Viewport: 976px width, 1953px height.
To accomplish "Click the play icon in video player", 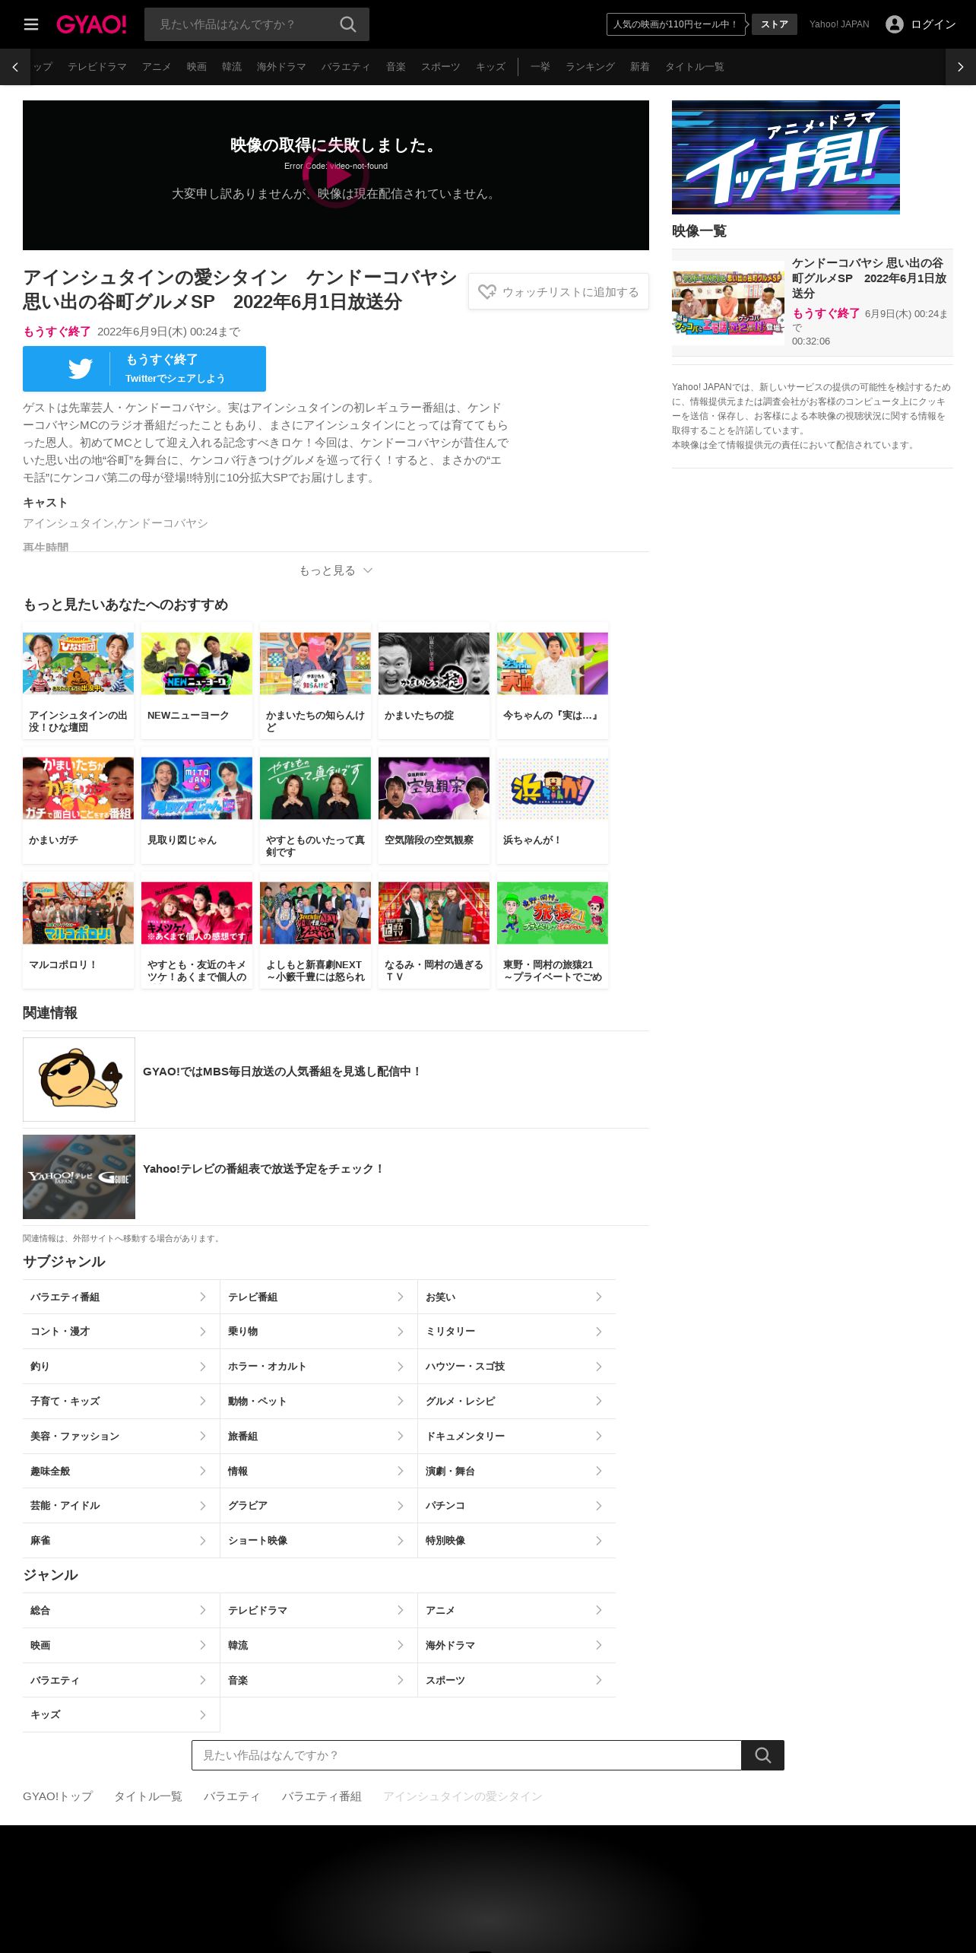I will pos(335,175).
